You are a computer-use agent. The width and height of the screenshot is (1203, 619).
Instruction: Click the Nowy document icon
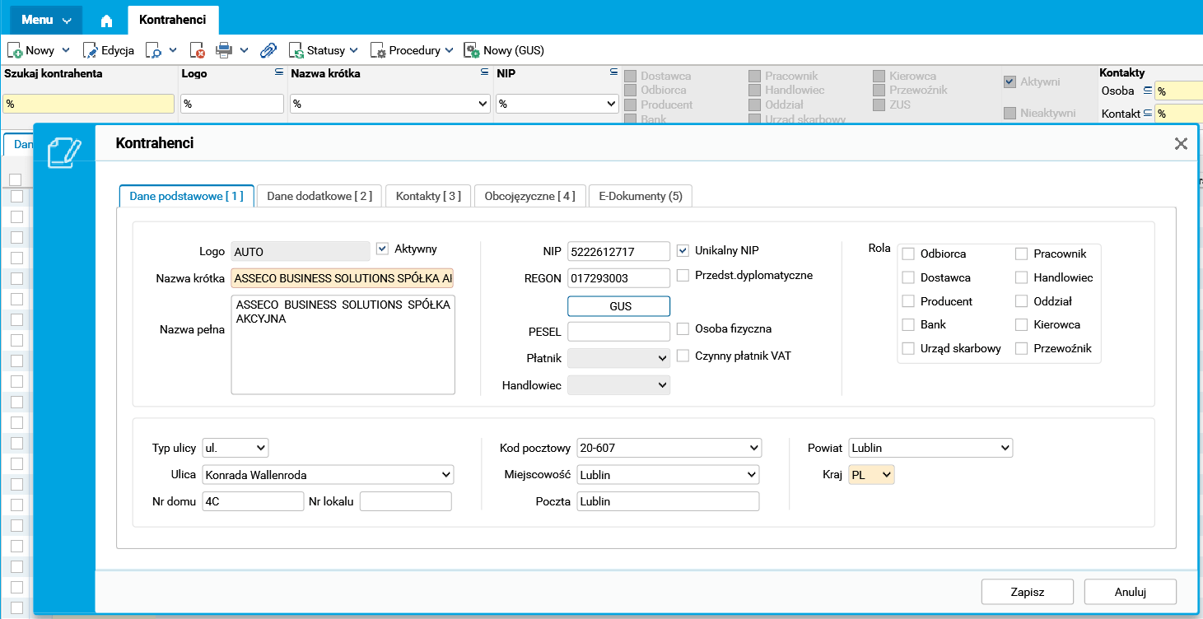tap(15, 50)
